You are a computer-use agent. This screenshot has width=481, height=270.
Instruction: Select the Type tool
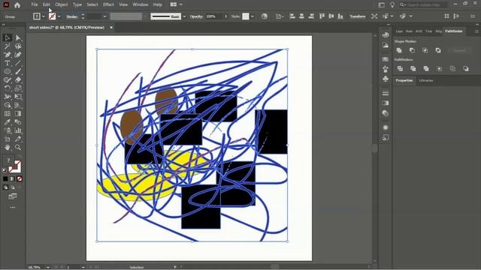coord(7,63)
